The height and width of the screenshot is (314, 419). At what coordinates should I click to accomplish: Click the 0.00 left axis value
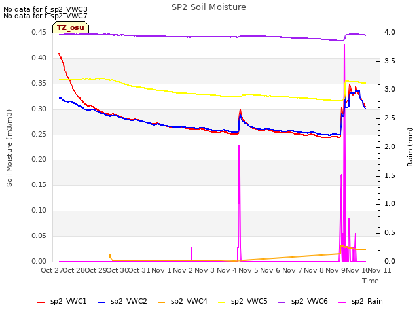(39, 261)
